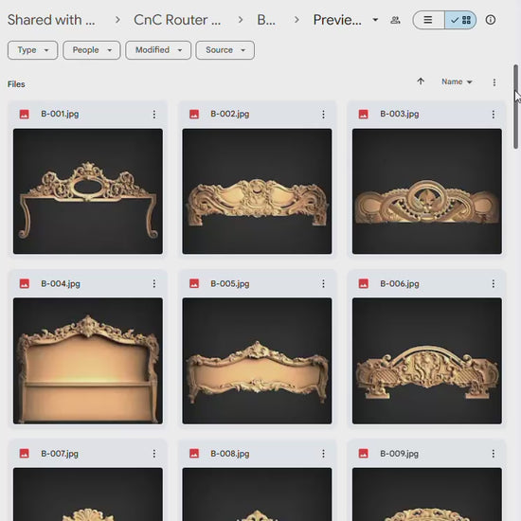Open more actions for B-009.jpg

(x=494, y=454)
